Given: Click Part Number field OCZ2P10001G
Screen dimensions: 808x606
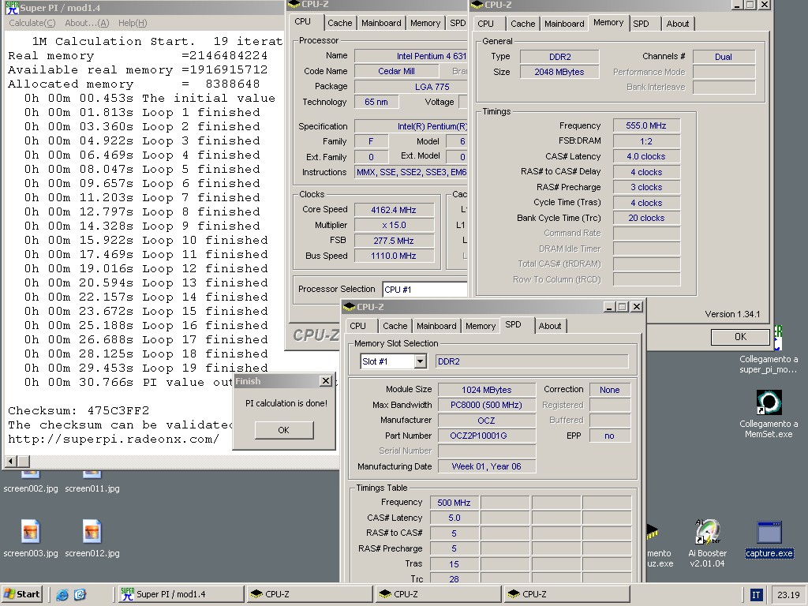Looking at the screenshot, I should coord(486,436).
